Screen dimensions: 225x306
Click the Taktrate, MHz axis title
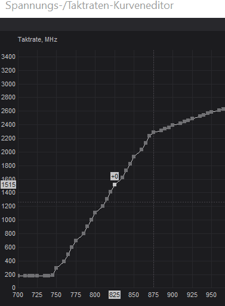(38, 39)
